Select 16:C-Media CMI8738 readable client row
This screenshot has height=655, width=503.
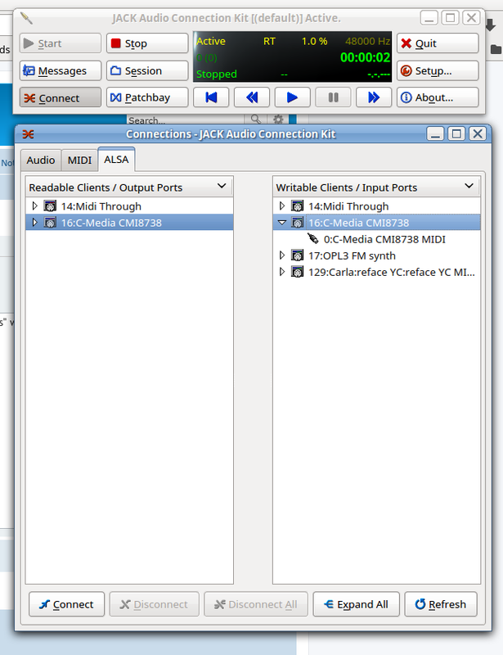tap(129, 222)
